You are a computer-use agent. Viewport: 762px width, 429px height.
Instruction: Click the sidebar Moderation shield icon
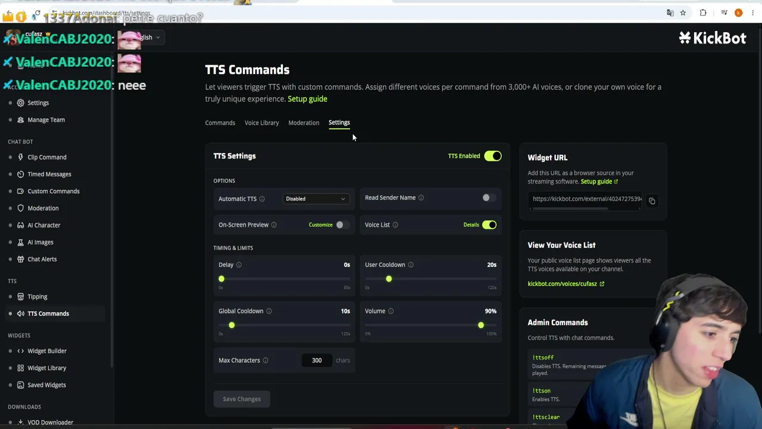point(21,208)
